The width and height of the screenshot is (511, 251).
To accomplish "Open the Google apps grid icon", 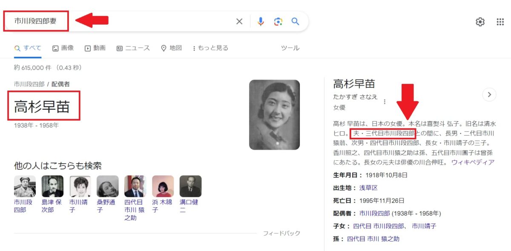I will tap(500, 22).
